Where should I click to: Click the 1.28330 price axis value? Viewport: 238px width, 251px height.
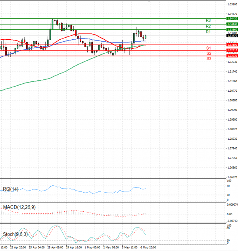pyautogui.click(x=232, y=139)
